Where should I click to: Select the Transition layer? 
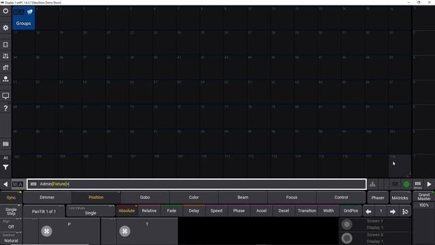coord(307,211)
